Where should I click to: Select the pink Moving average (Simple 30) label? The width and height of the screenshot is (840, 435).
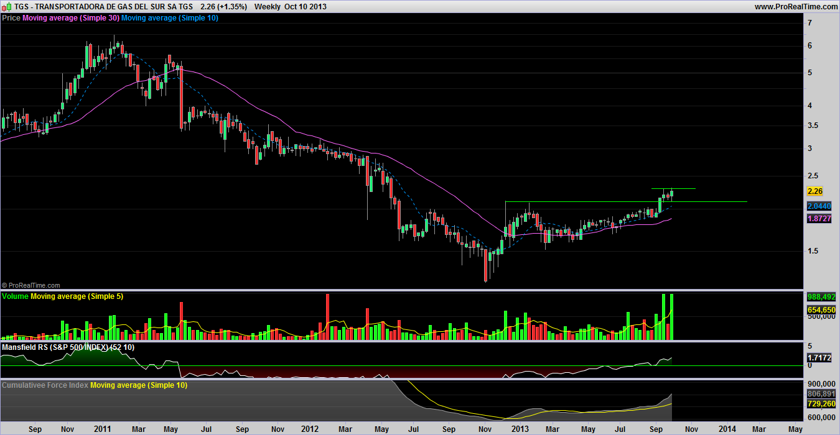click(70, 18)
